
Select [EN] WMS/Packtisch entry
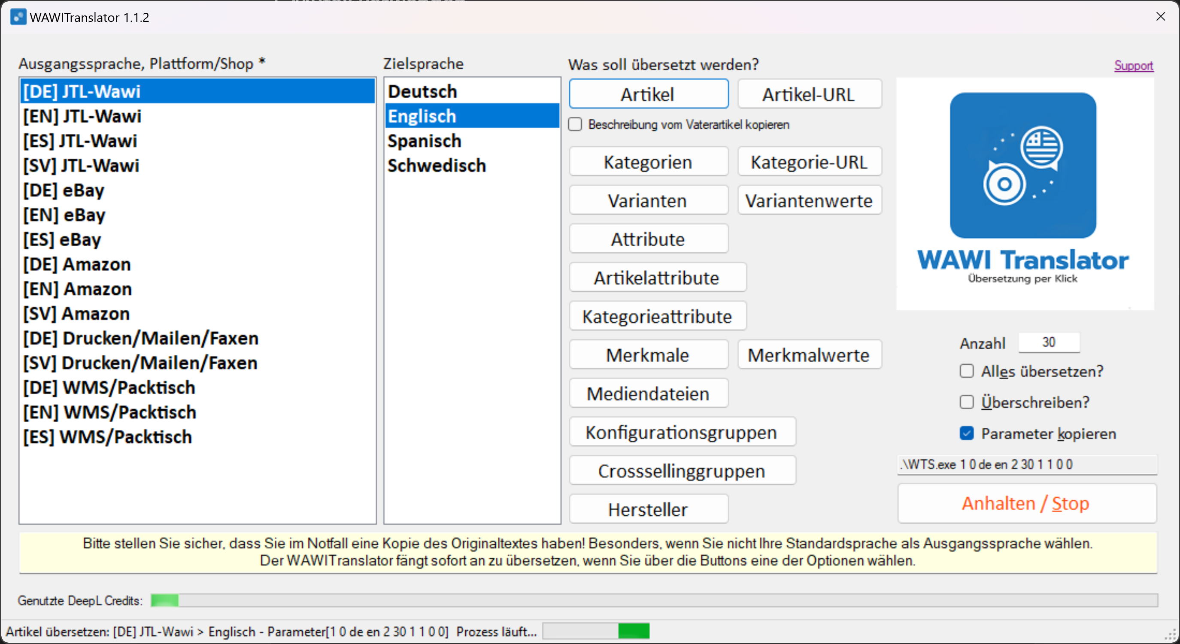(198, 412)
